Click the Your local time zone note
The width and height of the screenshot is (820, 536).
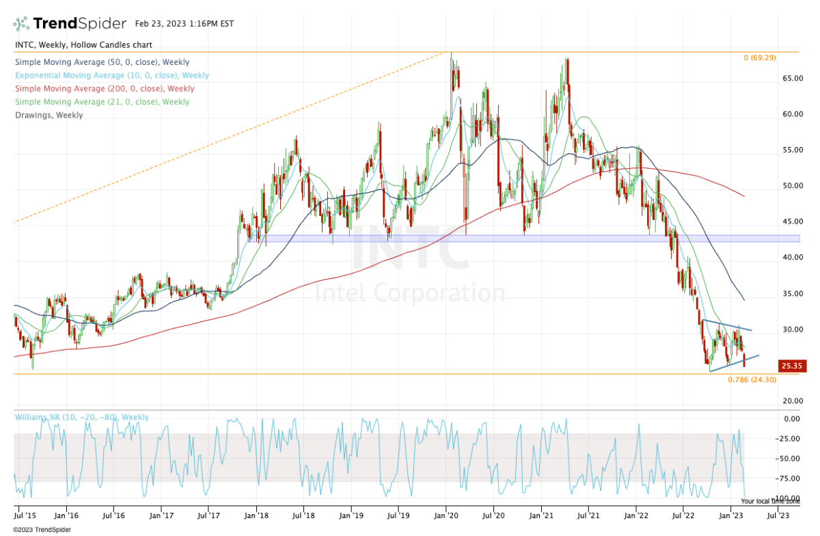tap(769, 501)
